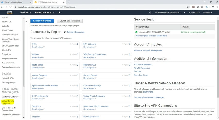Image resolution: width=219 pixels, height=120 pixels.
Task: Open View complete service health details
Action: click(151, 36)
